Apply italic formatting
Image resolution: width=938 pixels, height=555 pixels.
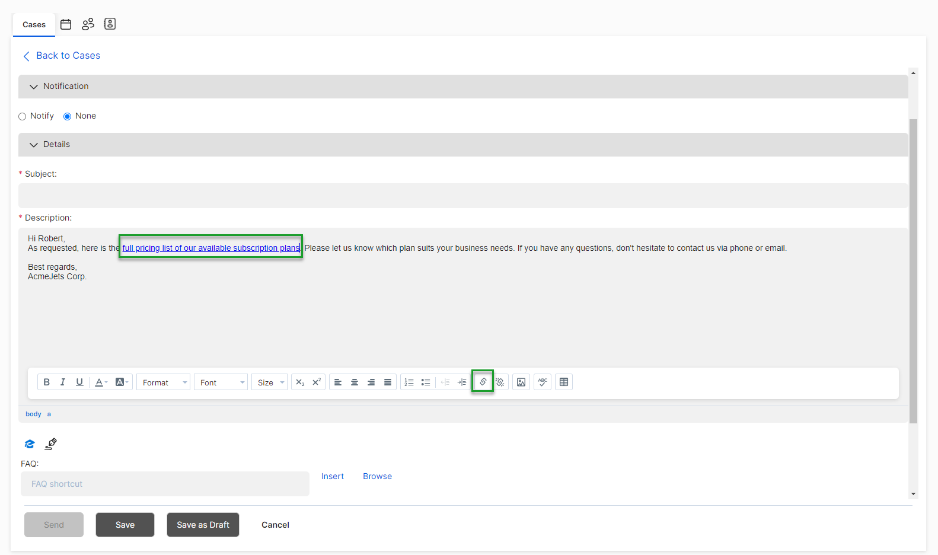(x=63, y=382)
